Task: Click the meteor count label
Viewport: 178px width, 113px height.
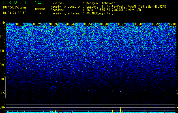Action: coord(40,9)
